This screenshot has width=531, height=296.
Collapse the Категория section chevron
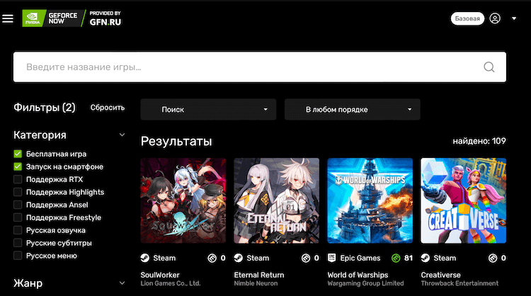[122, 135]
